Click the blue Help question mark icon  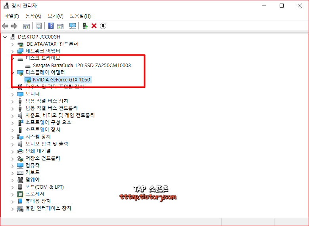click(x=51, y=26)
